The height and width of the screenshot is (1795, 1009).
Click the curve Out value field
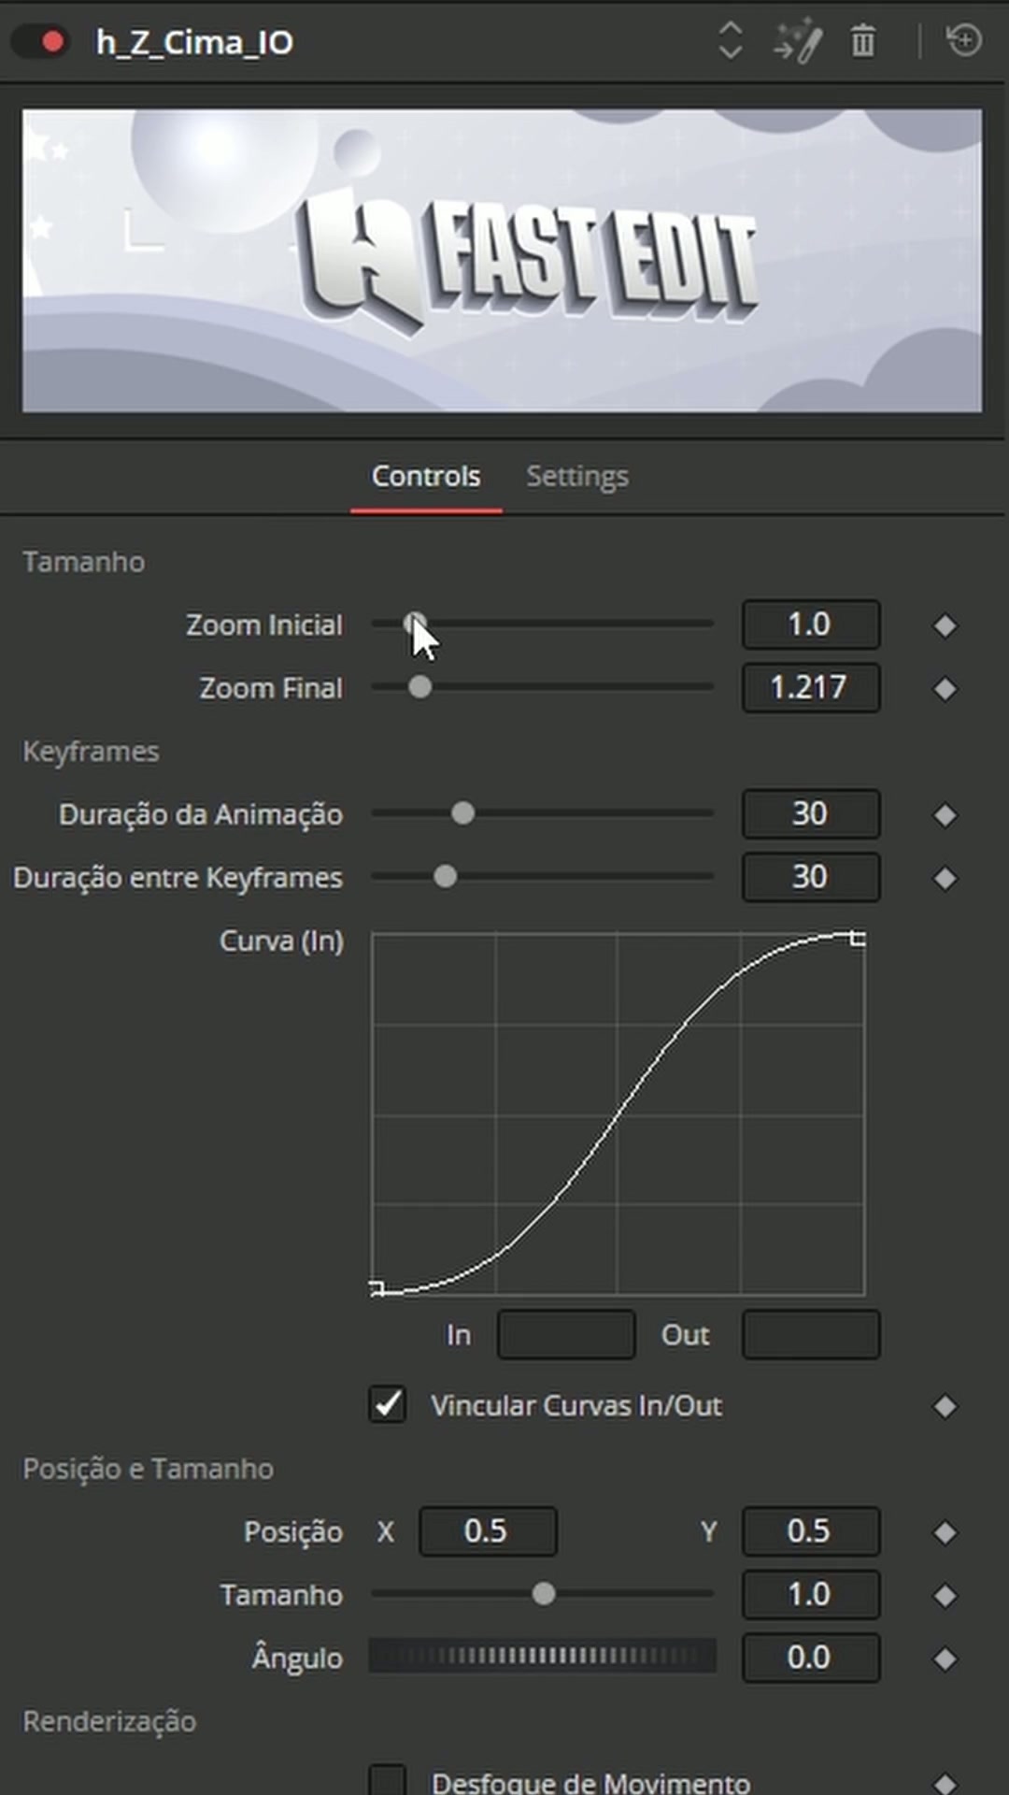click(x=811, y=1334)
